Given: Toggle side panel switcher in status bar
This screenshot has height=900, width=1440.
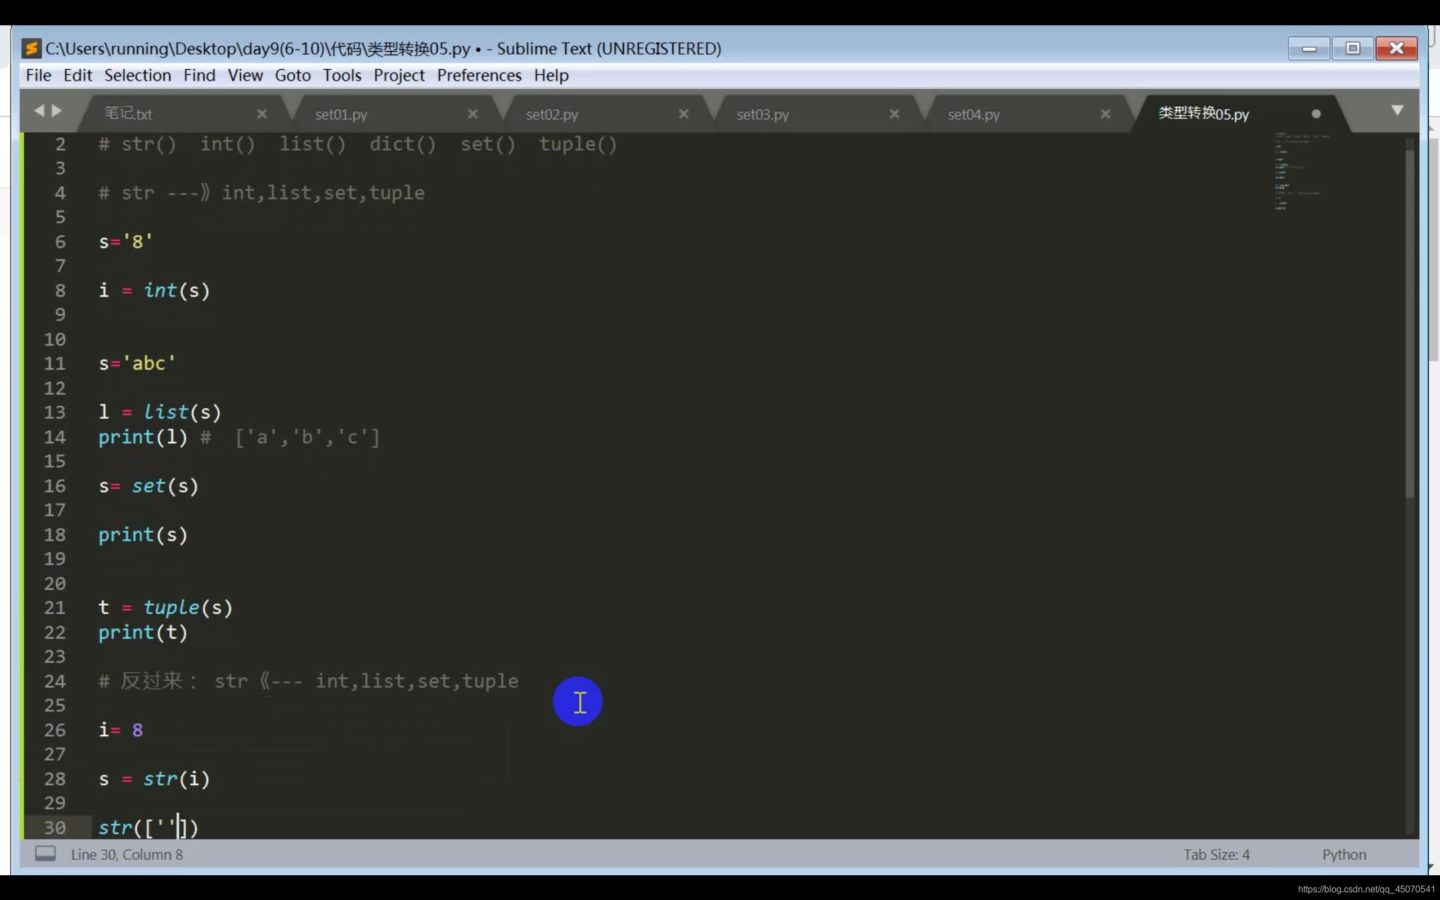Looking at the screenshot, I should coord(45,853).
